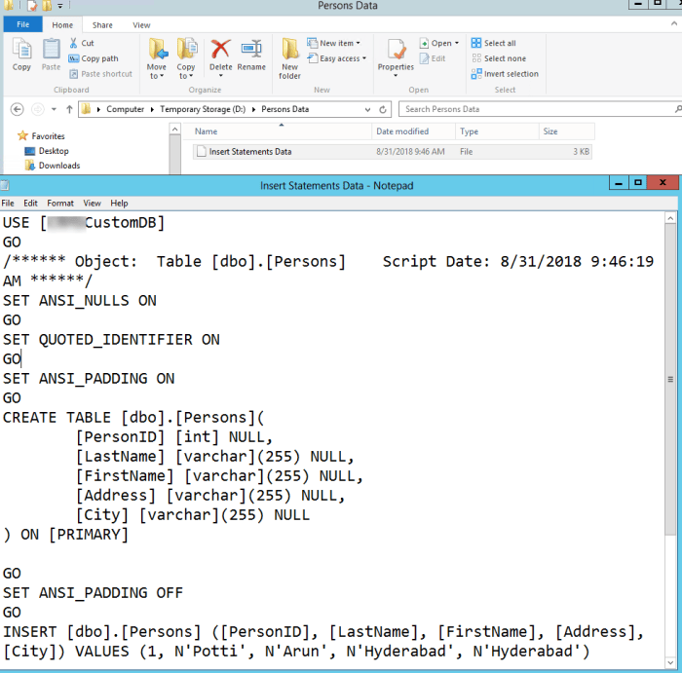Image resolution: width=682 pixels, height=673 pixels.
Task: Switch to the View ribbon tab
Action: [141, 24]
